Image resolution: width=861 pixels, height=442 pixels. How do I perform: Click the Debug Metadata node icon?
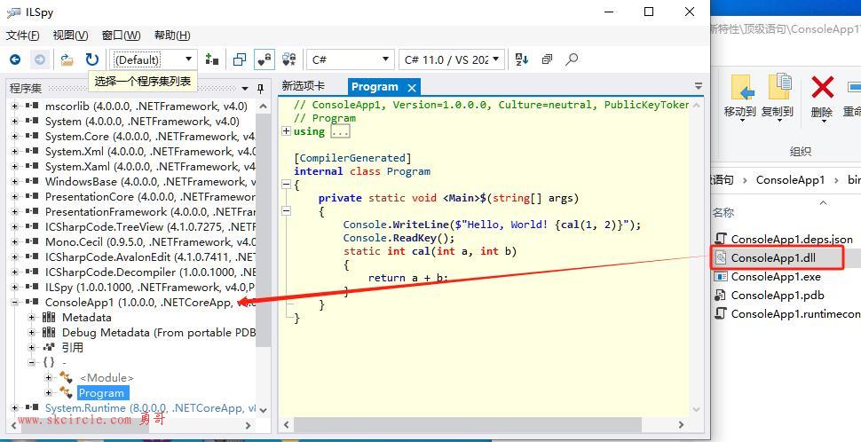click(x=50, y=332)
